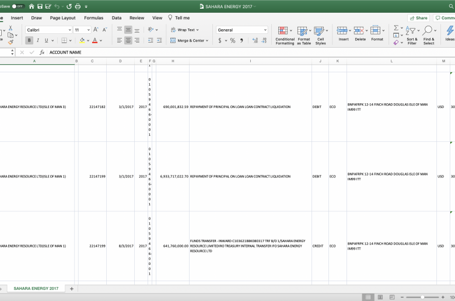Cut selection with the scissors icon
455x301 pixels.
point(10,28)
